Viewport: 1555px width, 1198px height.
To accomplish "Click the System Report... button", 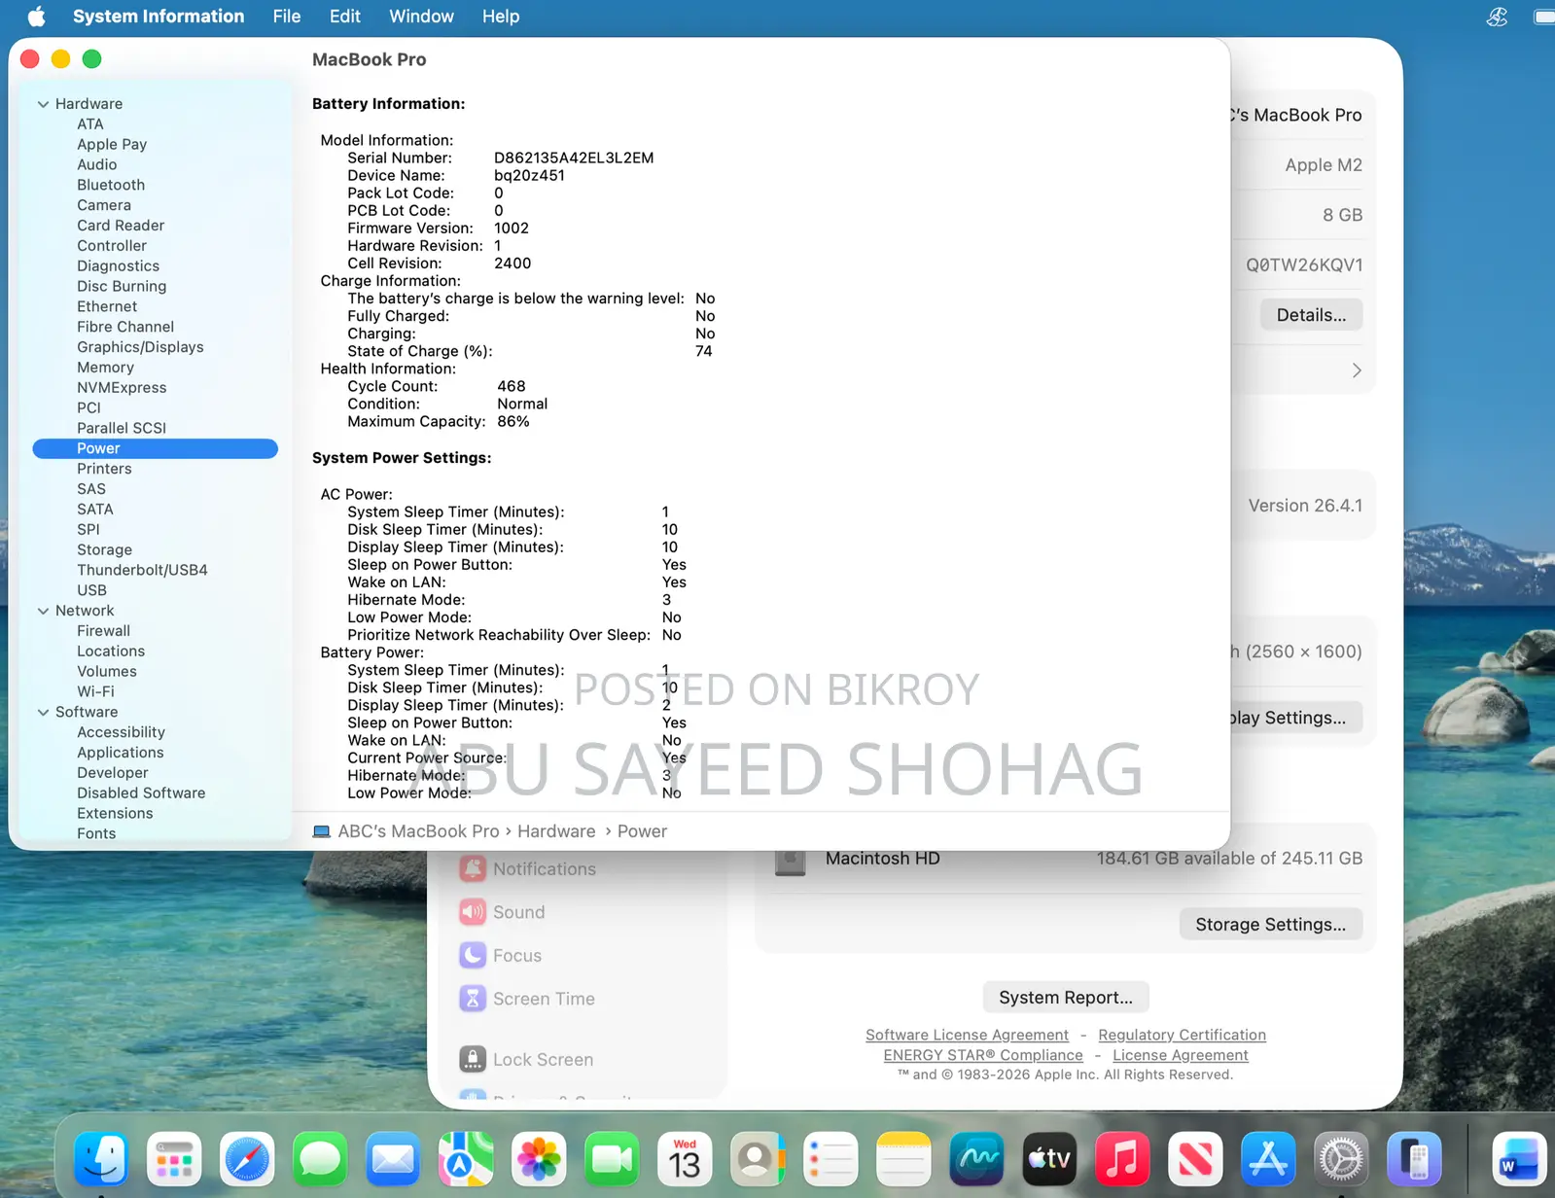I will tap(1066, 997).
